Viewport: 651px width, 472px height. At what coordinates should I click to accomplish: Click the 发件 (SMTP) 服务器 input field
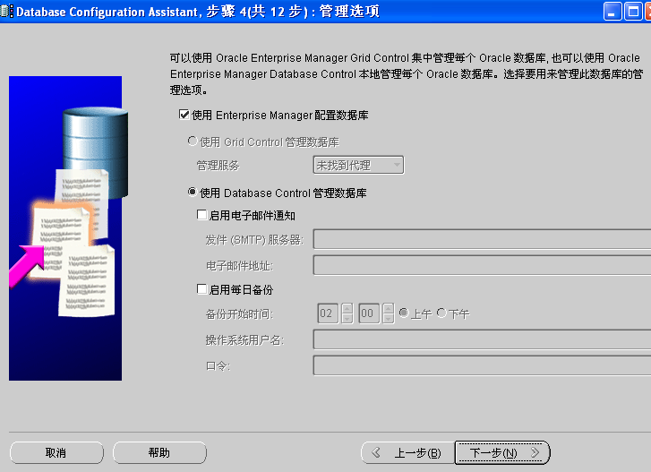482,239
